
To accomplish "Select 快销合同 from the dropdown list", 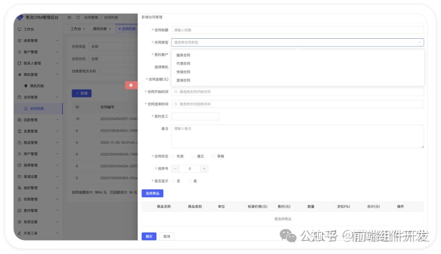I will pos(298,72).
